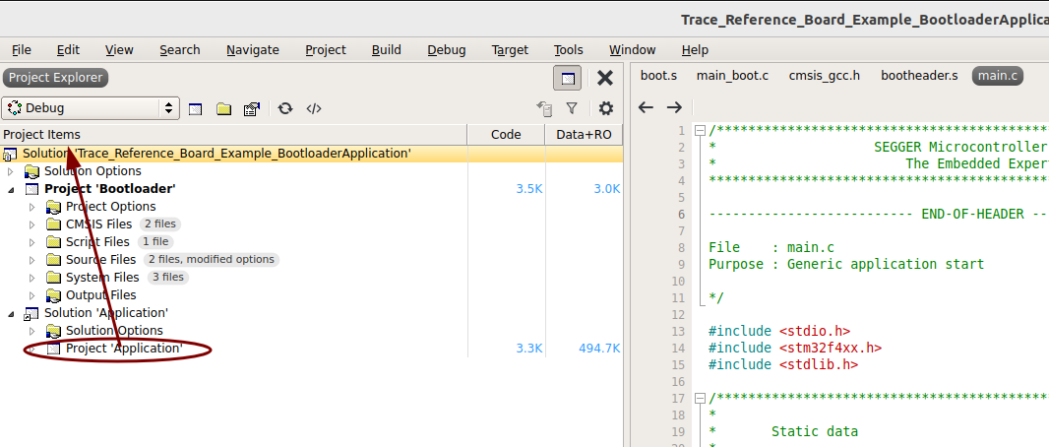Close the Project Explorer panel
The height and width of the screenshot is (447, 1049).
605,78
